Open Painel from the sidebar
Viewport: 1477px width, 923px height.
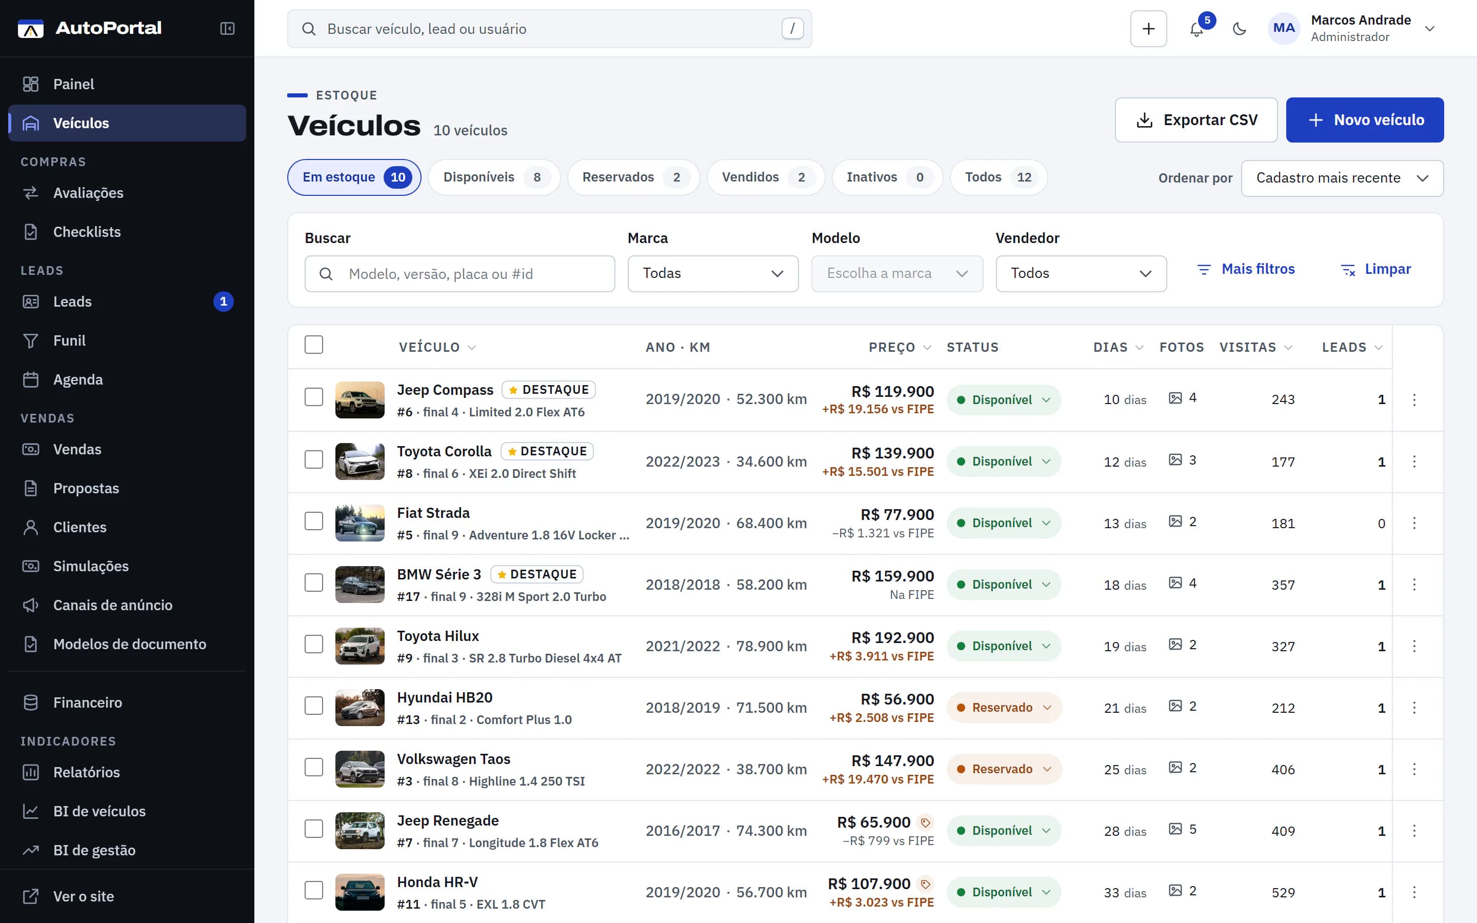(x=127, y=84)
